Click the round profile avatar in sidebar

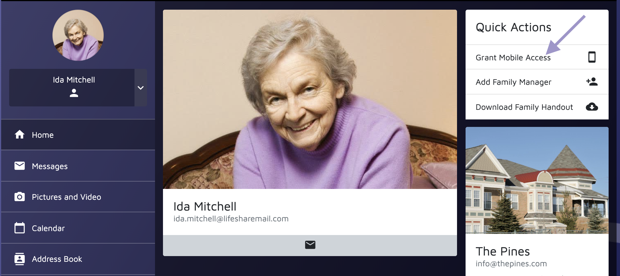78,35
